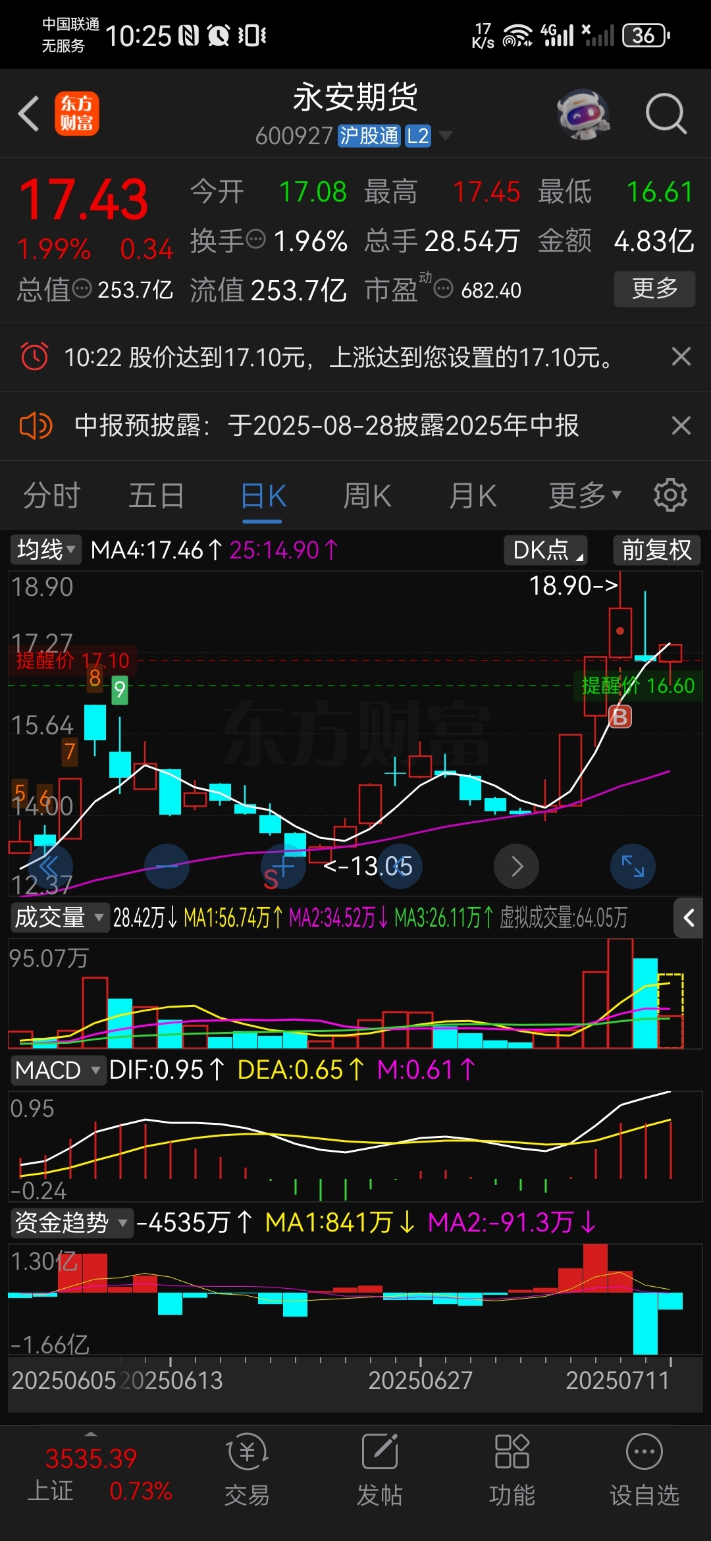Tap the 沪股通 badge
Screen dimensions: 711x1541
369,136
